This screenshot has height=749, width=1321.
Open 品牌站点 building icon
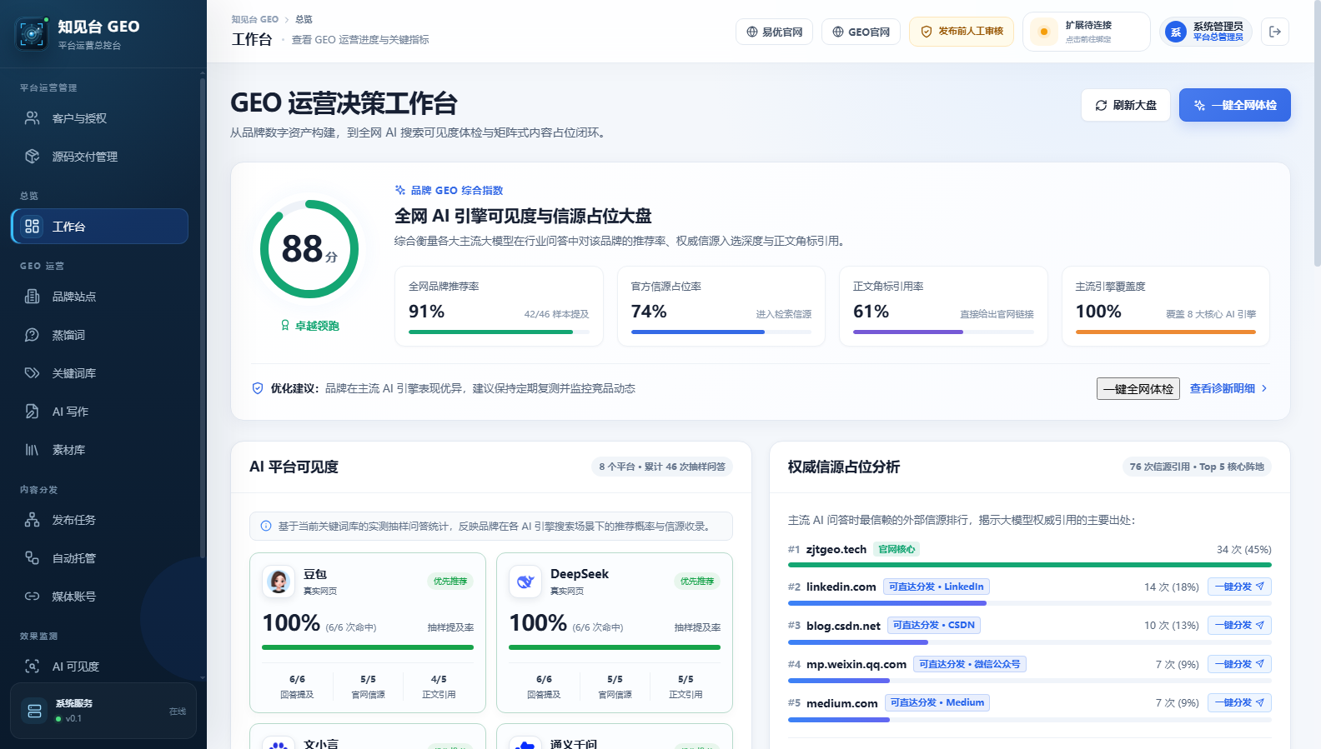32,297
